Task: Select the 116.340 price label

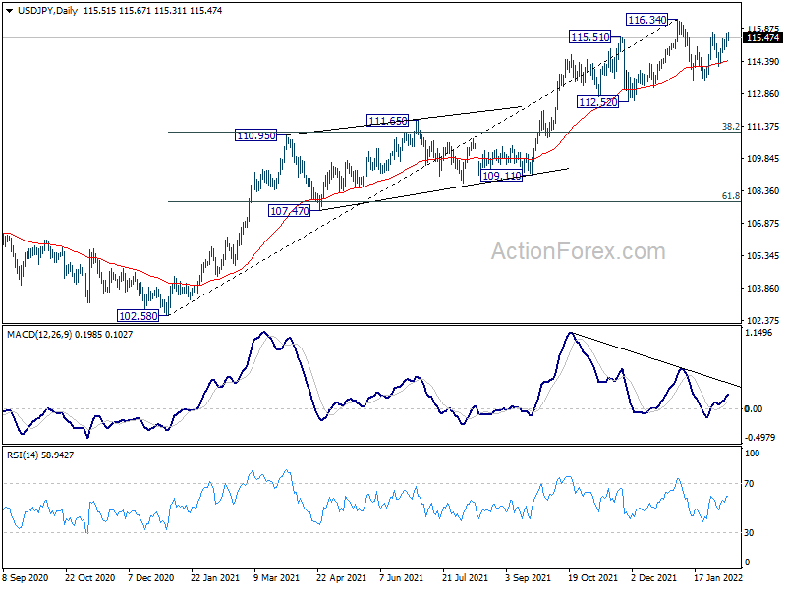Action: [x=647, y=20]
